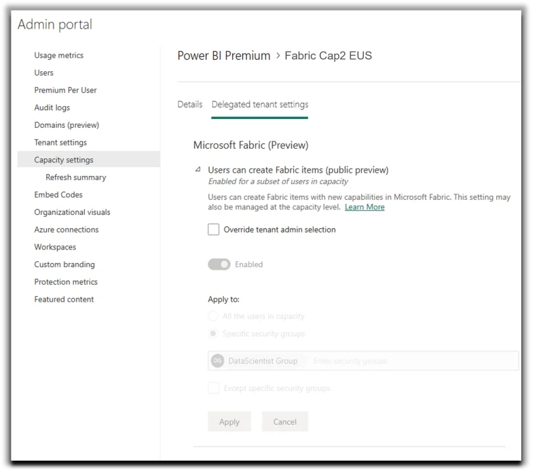
Task: Open Workspaces admin page
Action: pos(55,247)
